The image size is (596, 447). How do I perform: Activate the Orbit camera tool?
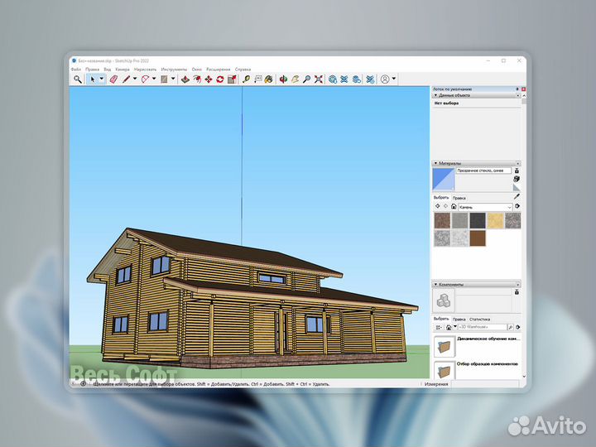point(283,79)
